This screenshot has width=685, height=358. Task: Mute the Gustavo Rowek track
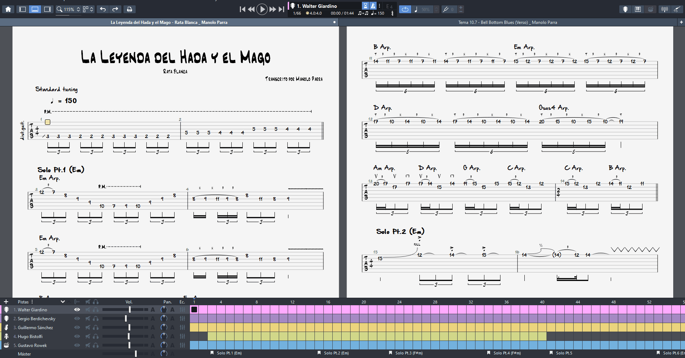click(88, 345)
